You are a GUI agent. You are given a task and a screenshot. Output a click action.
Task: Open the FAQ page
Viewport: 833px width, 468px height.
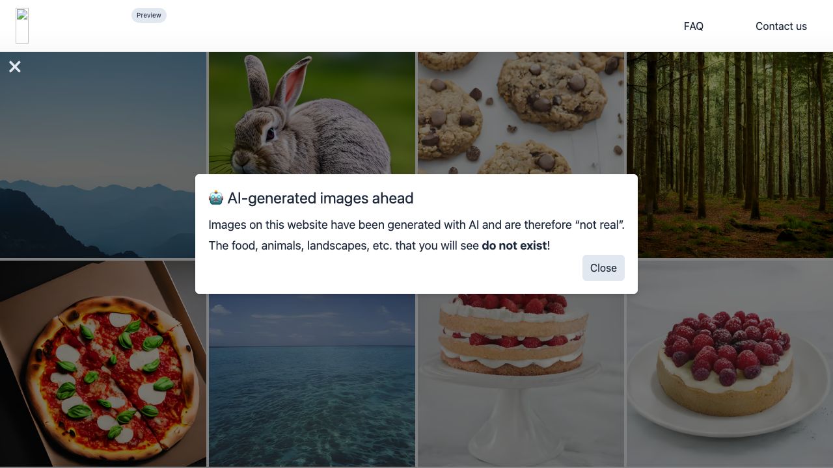[x=694, y=26]
